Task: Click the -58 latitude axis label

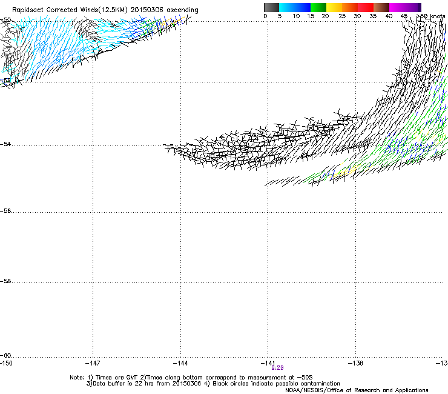Action: click(5, 281)
